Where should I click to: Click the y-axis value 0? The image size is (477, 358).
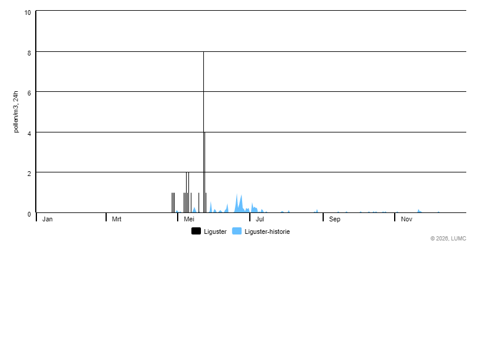click(x=29, y=214)
